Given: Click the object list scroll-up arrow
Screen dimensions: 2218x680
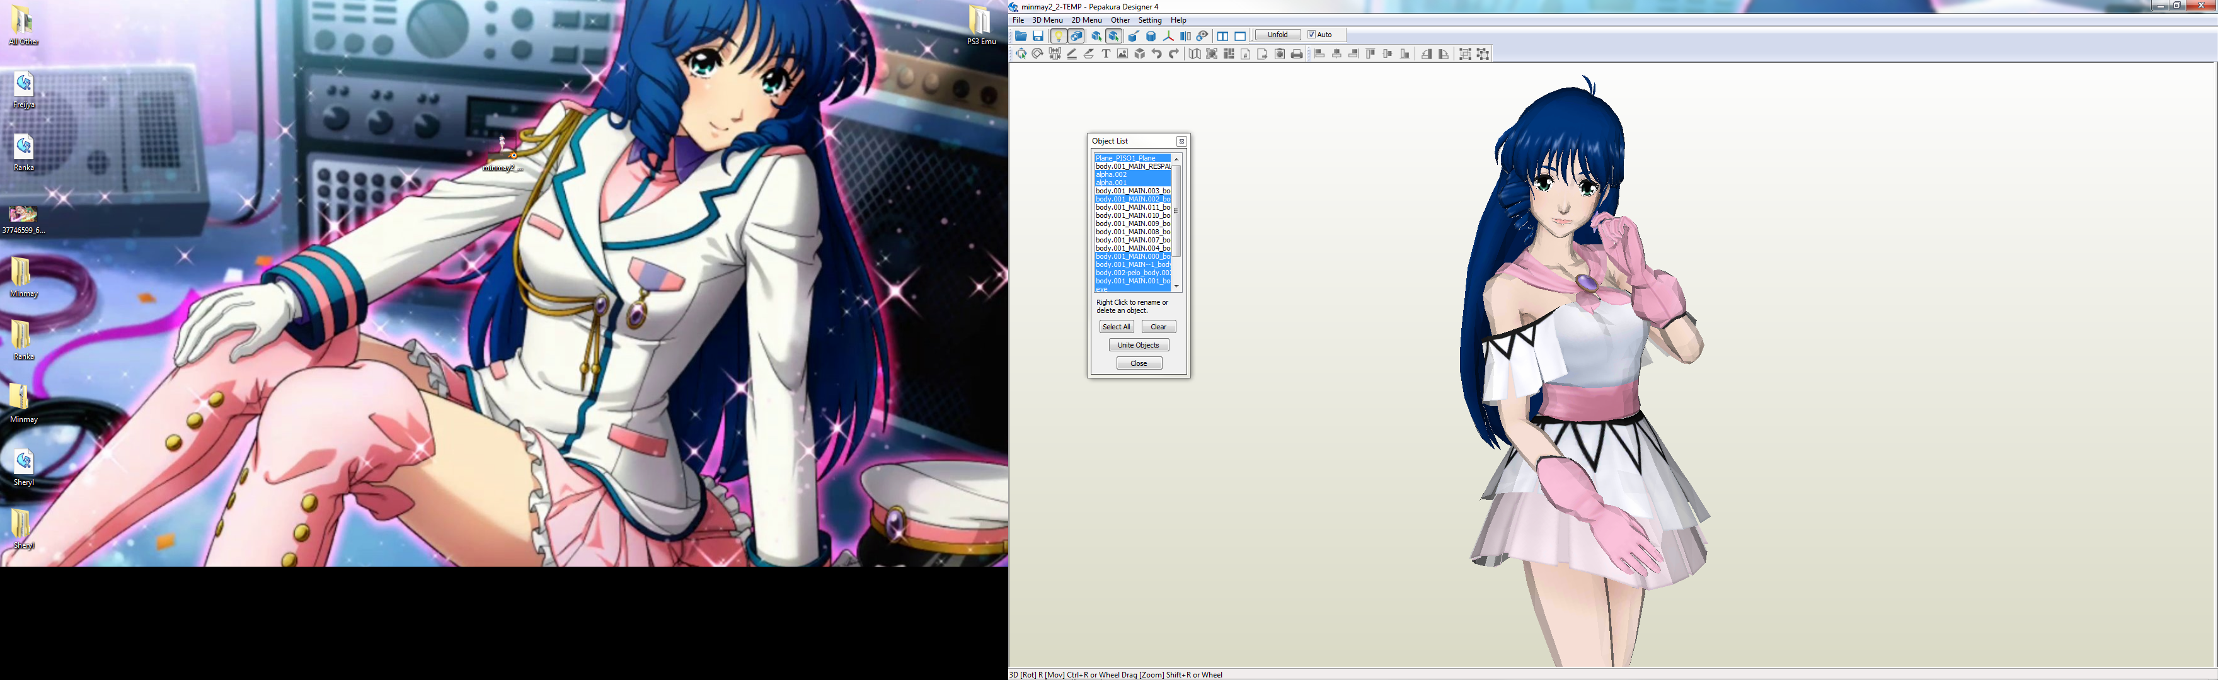Looking at the screenshot, I should (1176, 159).
